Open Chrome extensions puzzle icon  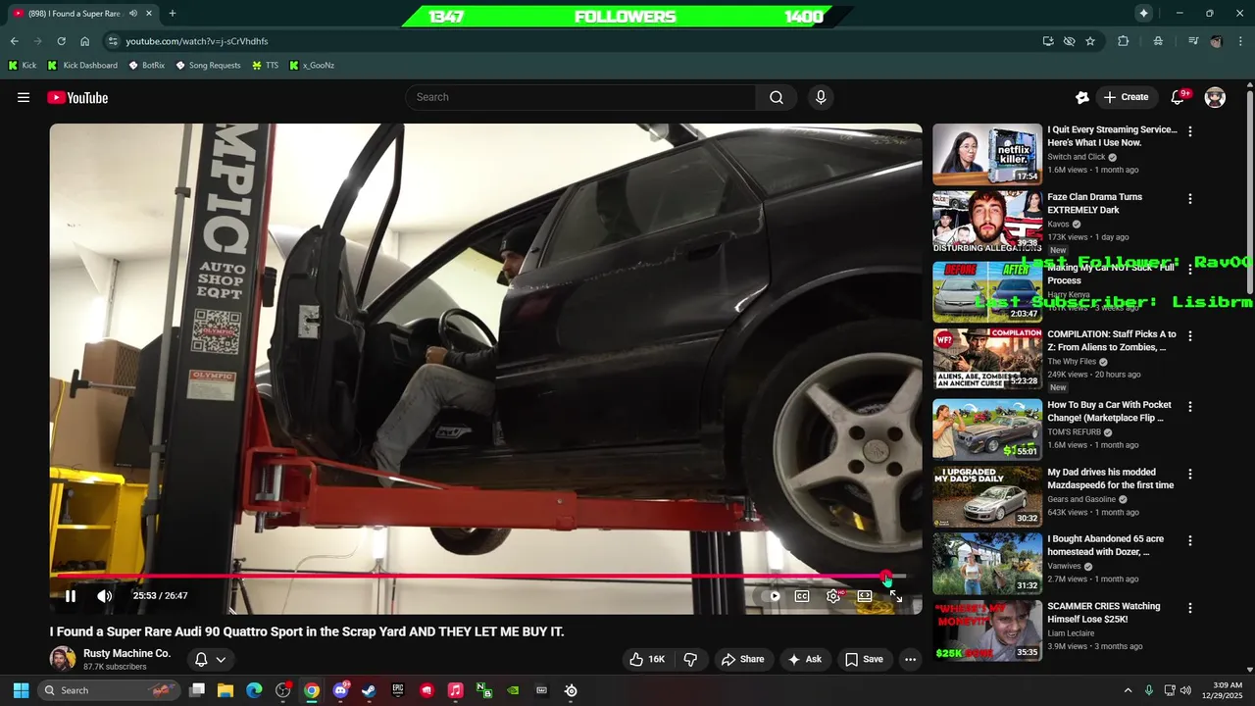[1124, 41]
